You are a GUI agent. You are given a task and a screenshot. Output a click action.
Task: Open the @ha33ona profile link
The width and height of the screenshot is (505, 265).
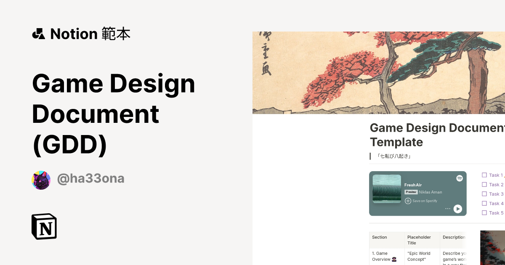click(90, 178)
